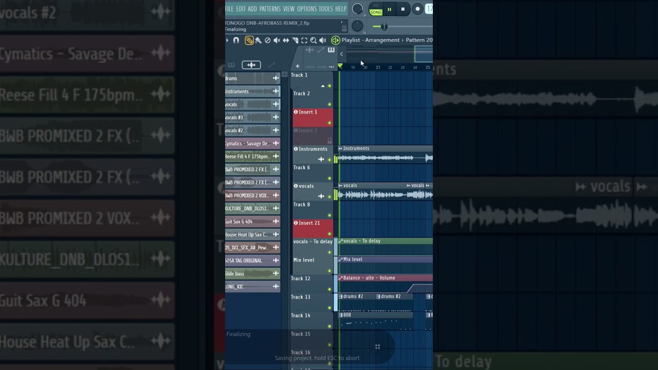The height and width of the screenshot is (370, 658).
Task: Open EDIT menu
Action: (241, 9)
